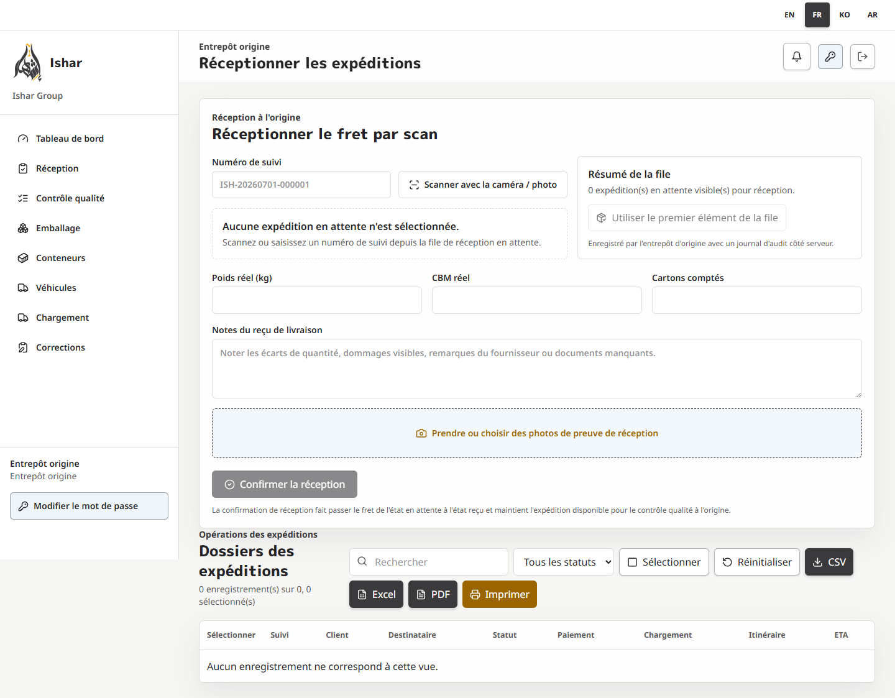The width and height of the screenshot is (895, 698).
Task: Click 'Ishar Group' label in sidebar
Action: click(x=37, y=96)
